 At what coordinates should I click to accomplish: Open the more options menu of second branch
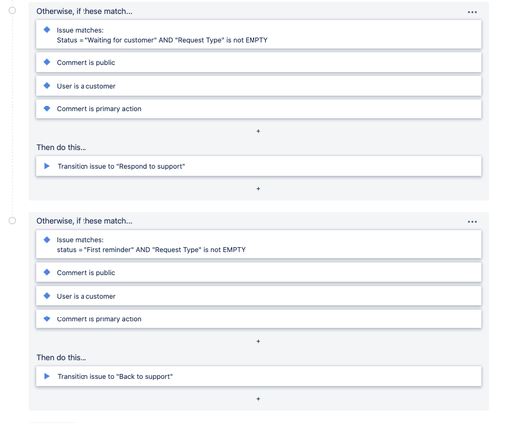pos(472,222)
